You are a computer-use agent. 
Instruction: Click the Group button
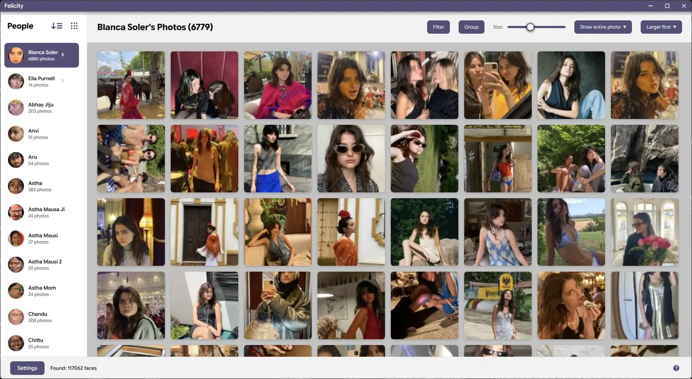(x=472, y=27)
